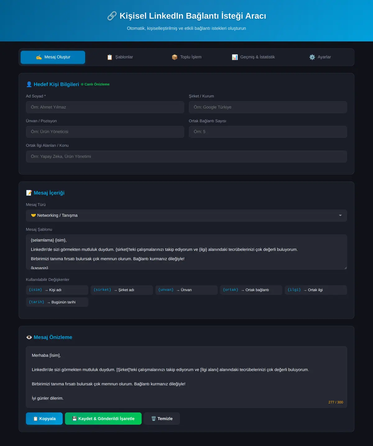Click the box icon on Toplu İşlem tab

click(x=175, y=57)
